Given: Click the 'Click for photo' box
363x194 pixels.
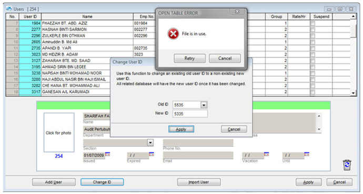Looking at the screenshot, I should point(59,132).
